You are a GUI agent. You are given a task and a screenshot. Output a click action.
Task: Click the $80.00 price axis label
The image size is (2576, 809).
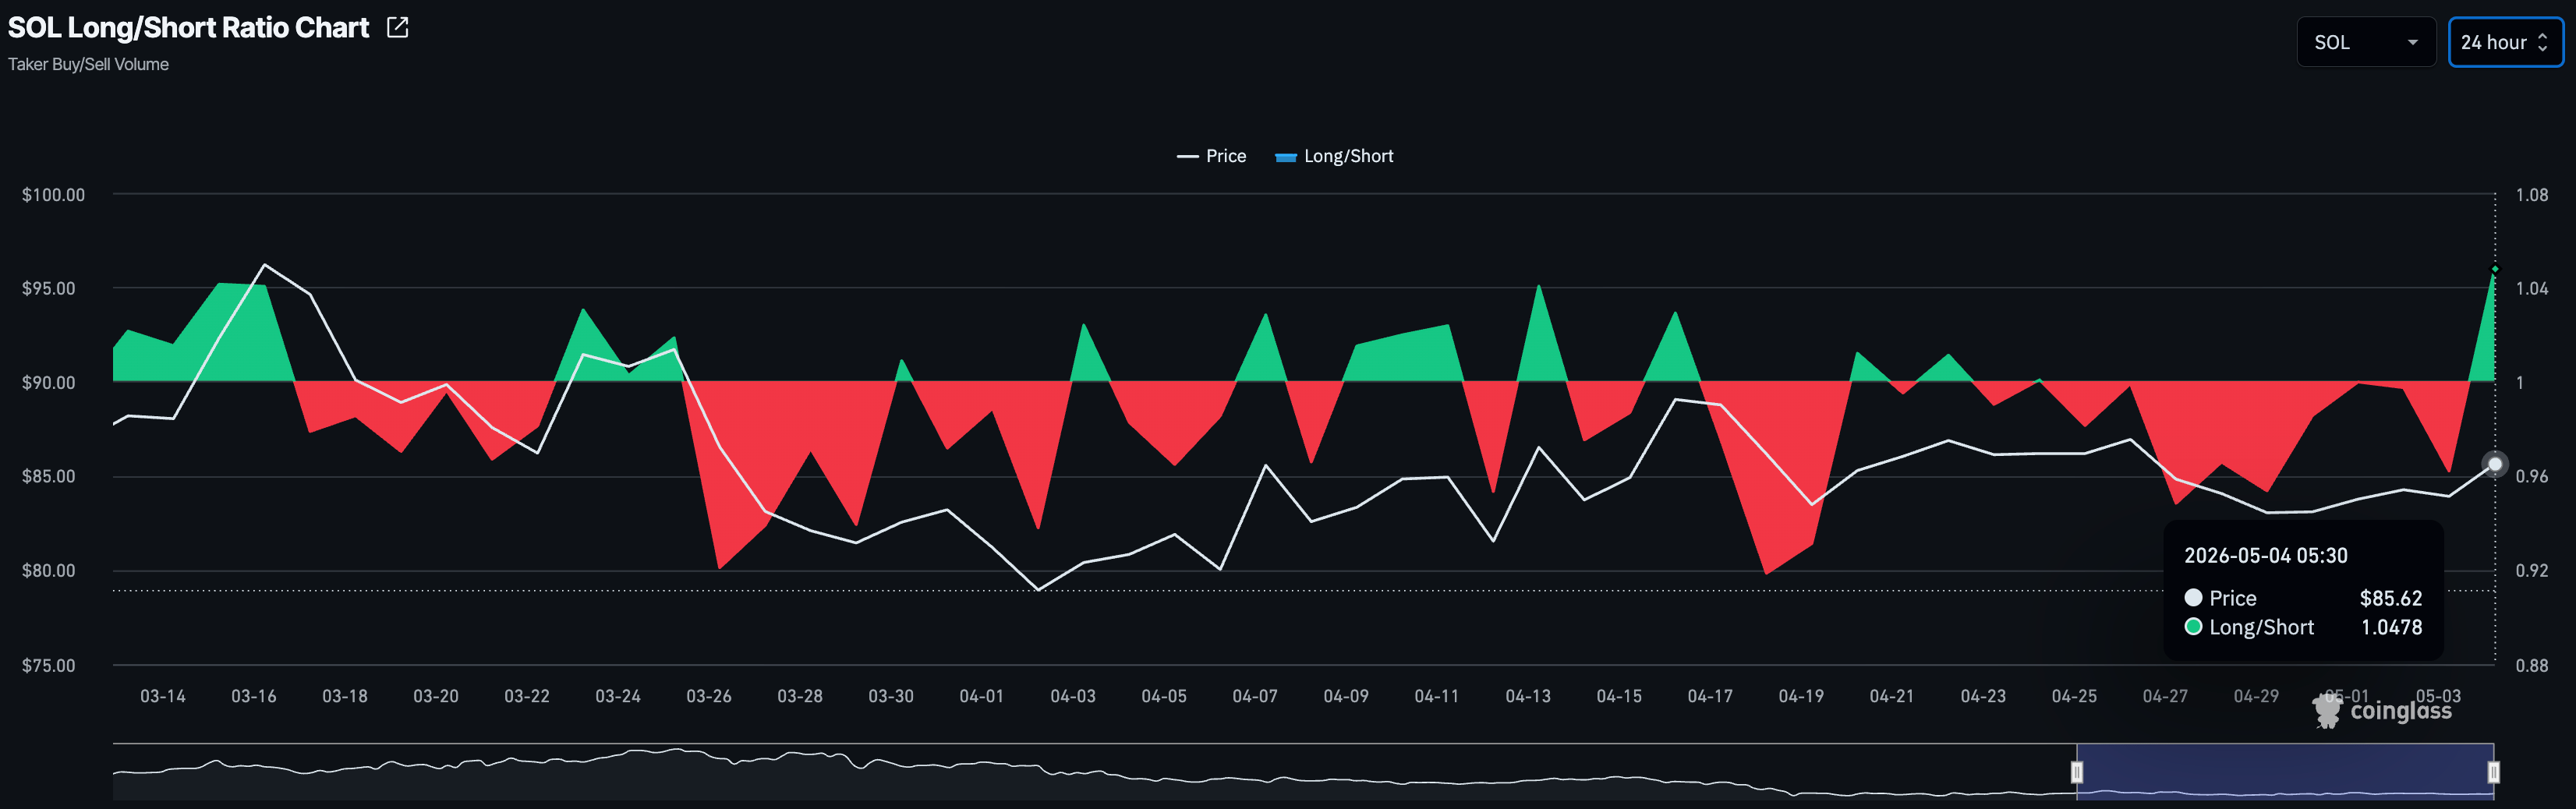[x=49, y=570]
